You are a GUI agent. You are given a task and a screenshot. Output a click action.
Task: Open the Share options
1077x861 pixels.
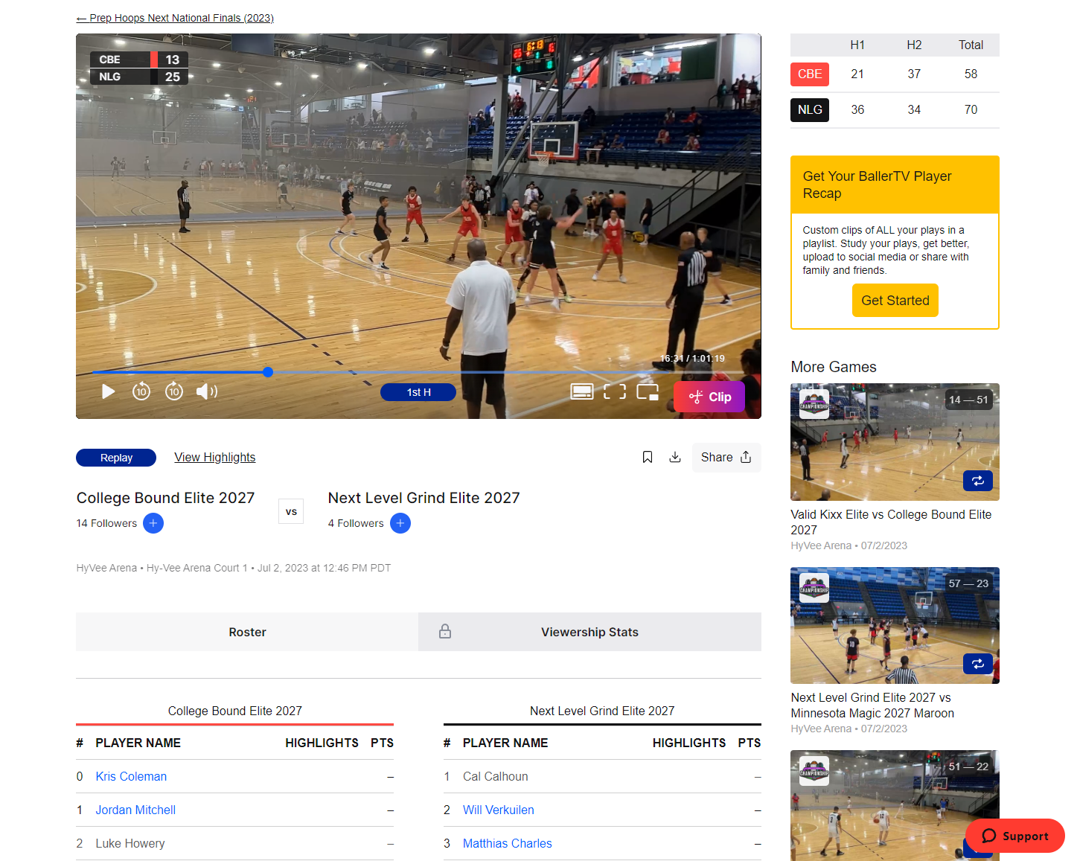pos(726,458)
